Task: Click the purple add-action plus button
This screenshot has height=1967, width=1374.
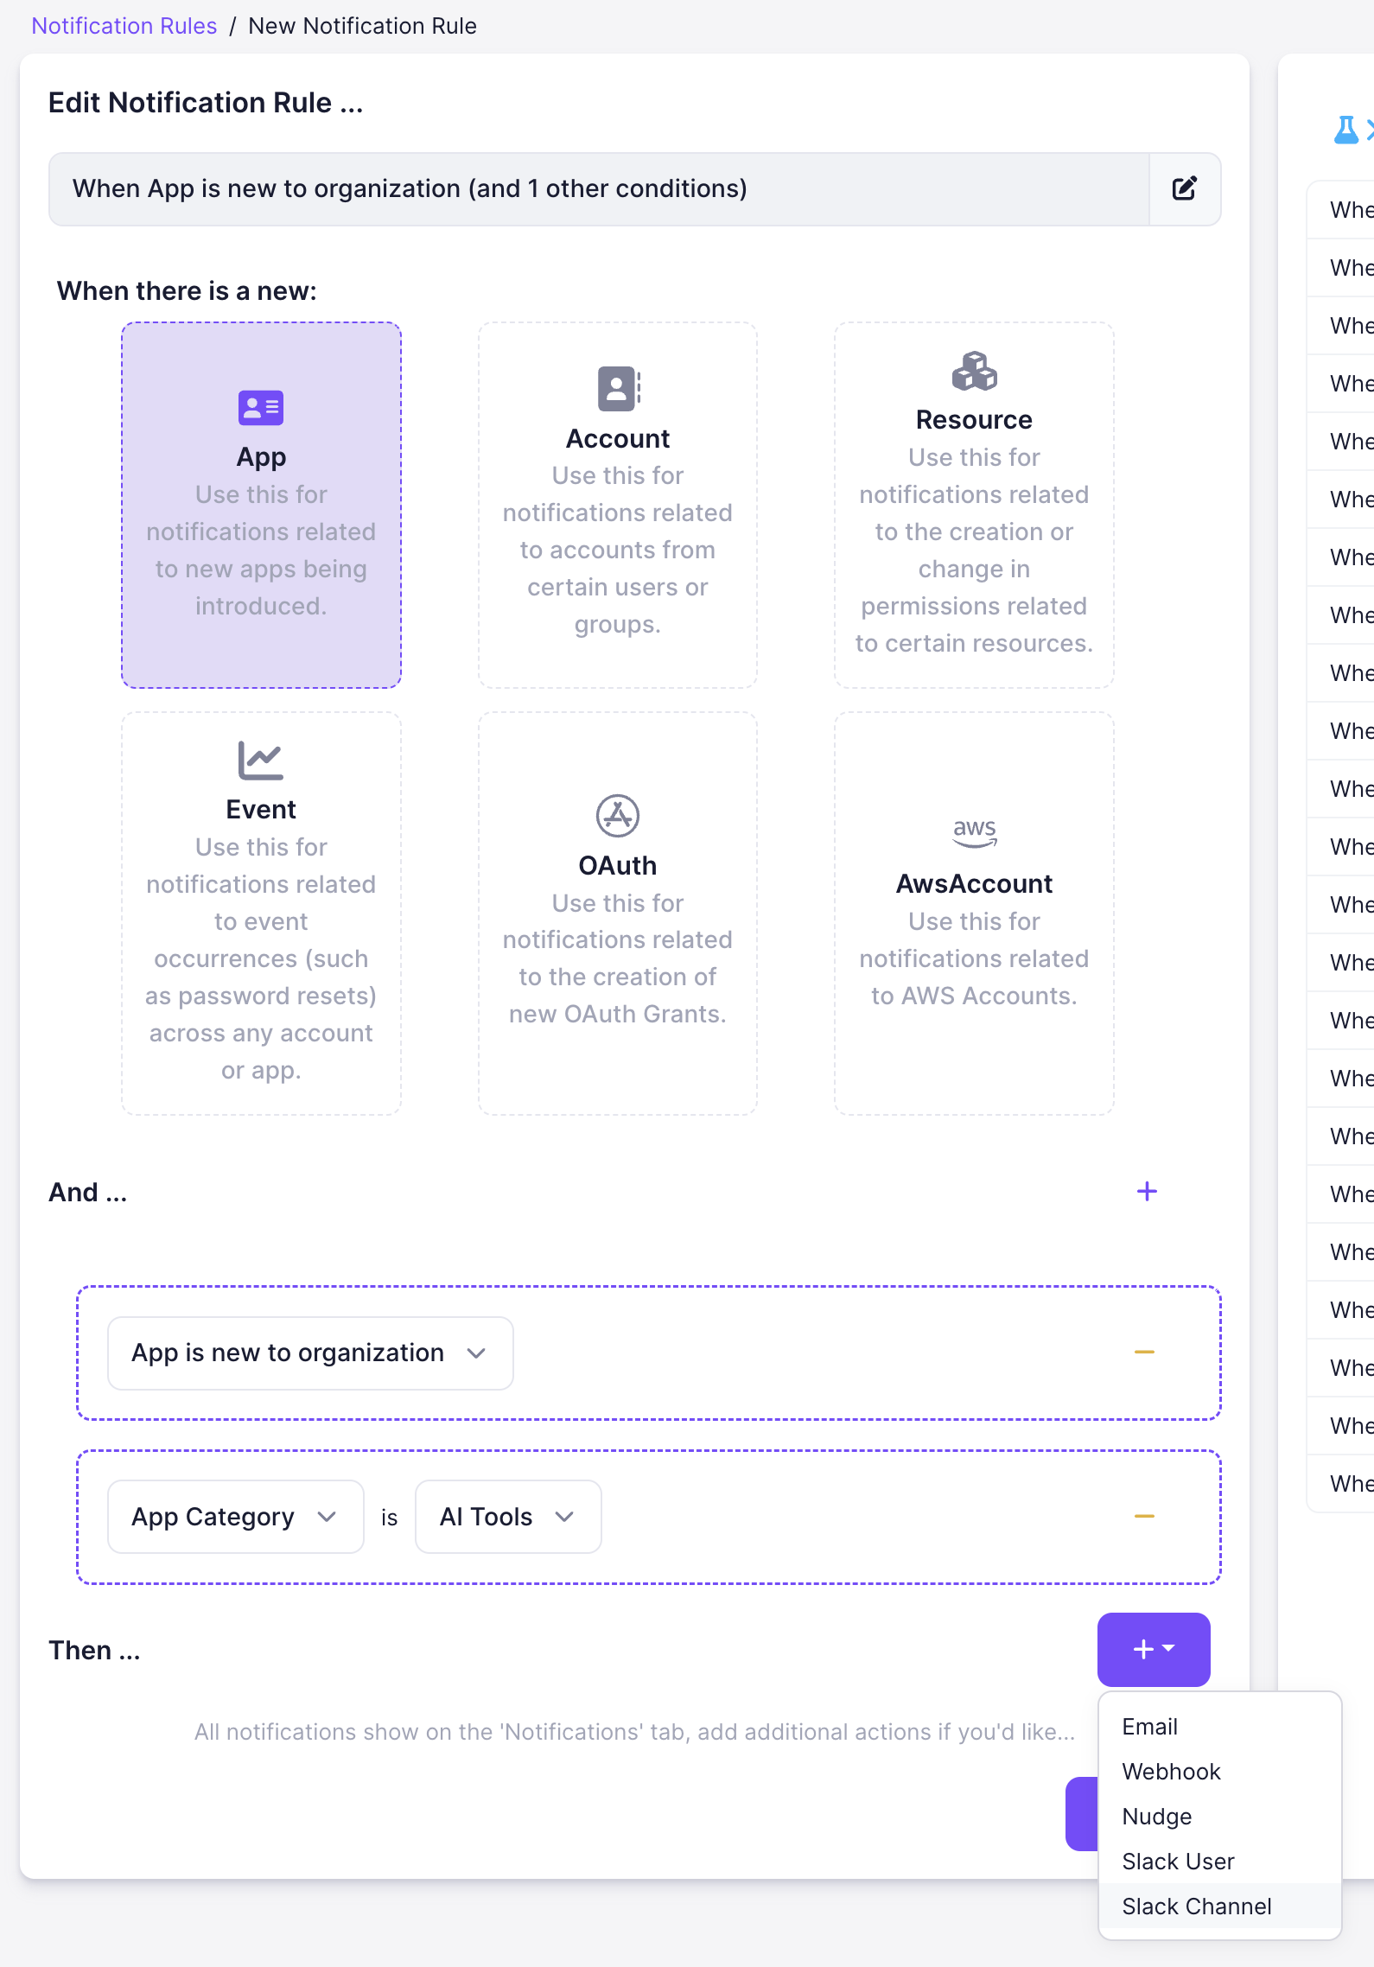Action: [1153, 1649]
